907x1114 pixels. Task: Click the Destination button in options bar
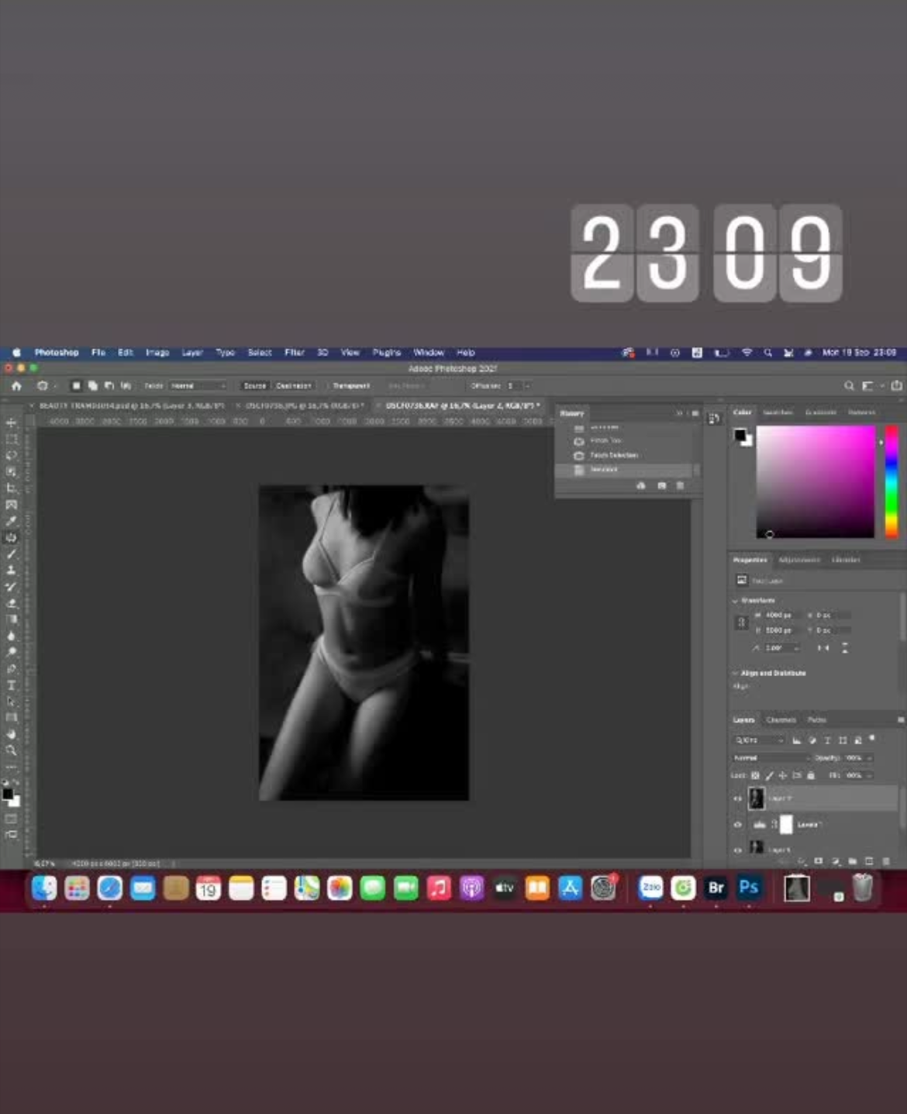[294, 385]
